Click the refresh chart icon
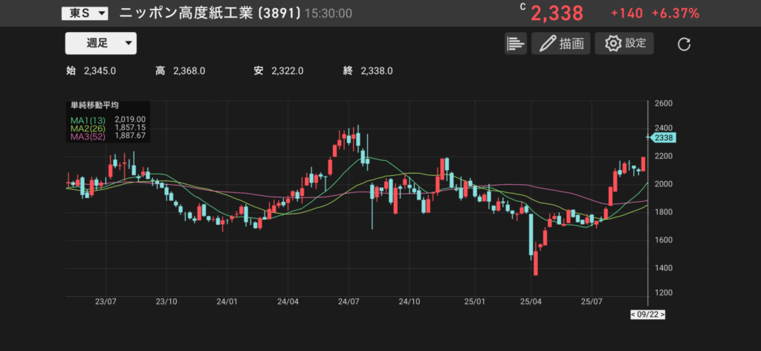The image size is (761, 351). pos(684,45)
